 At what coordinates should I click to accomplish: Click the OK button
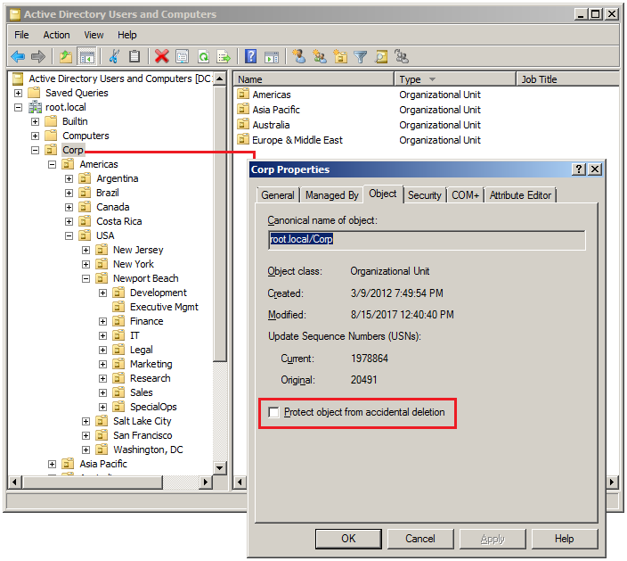348,539
